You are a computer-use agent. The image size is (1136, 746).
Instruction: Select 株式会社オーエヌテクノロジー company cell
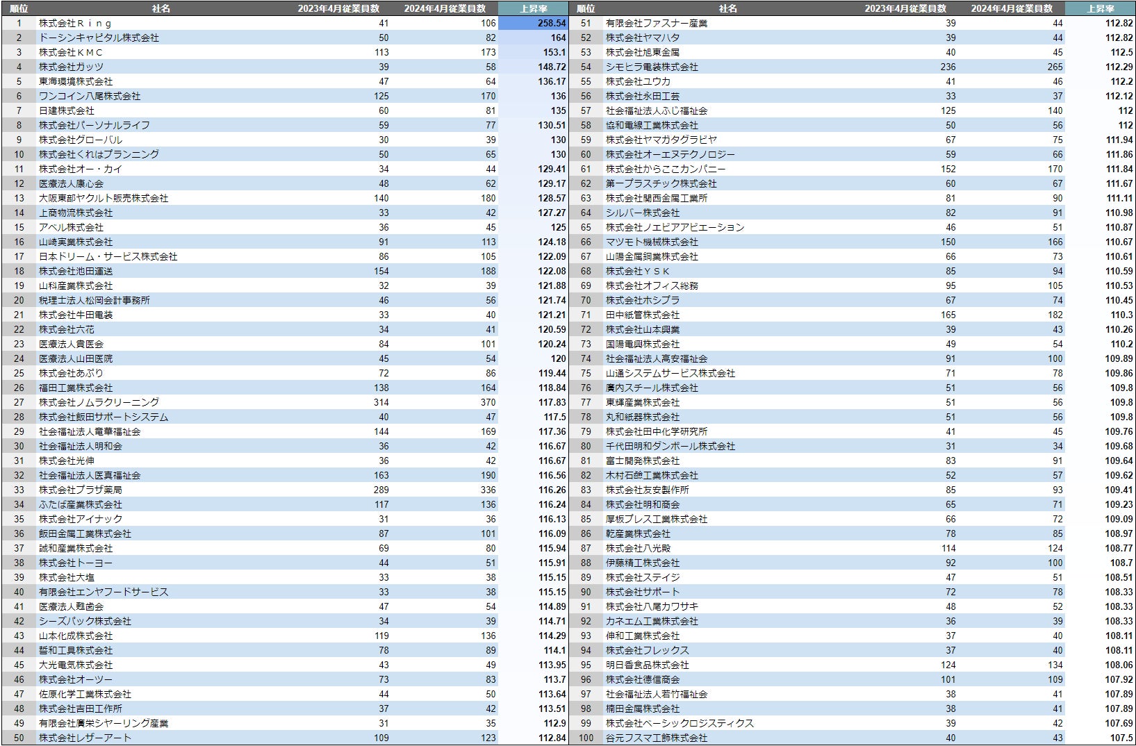click(670, 154)
